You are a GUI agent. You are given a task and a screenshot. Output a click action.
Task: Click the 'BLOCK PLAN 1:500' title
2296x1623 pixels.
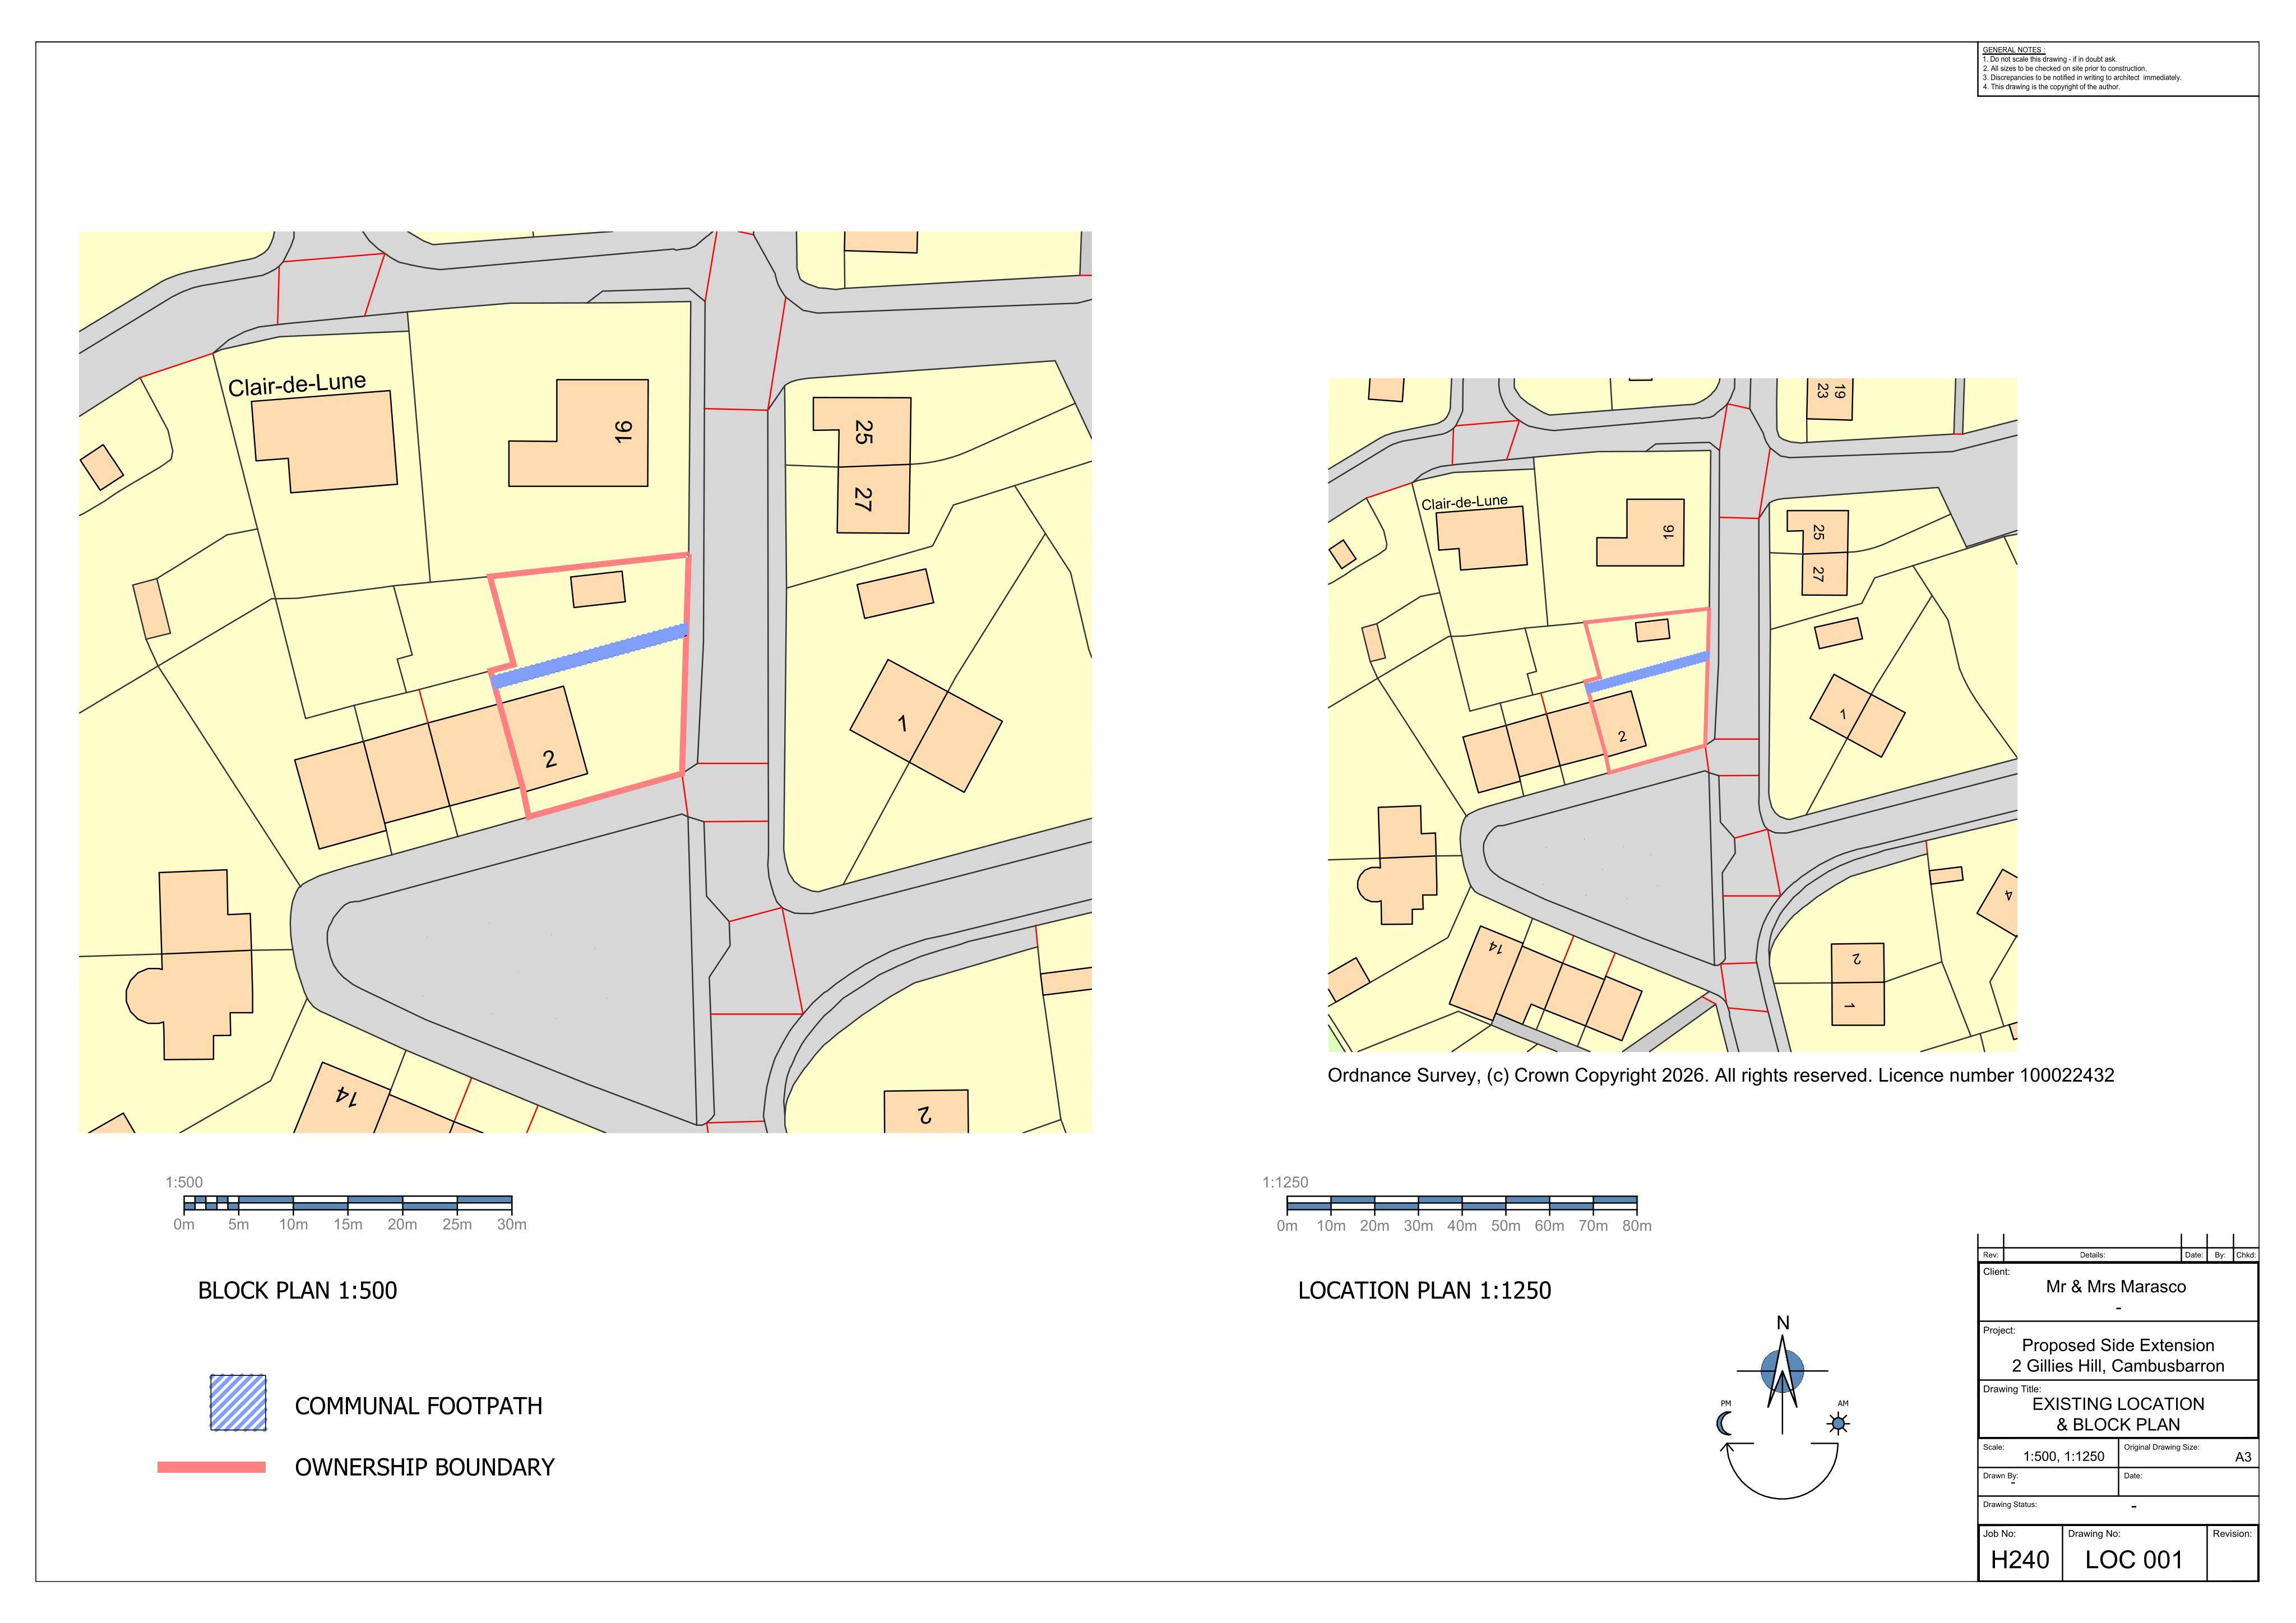pos(297,1291)
